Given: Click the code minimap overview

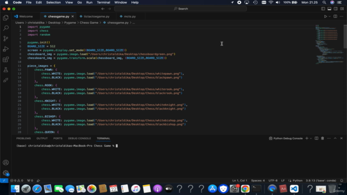Looking at the screenshot, I should coord(329,44).
